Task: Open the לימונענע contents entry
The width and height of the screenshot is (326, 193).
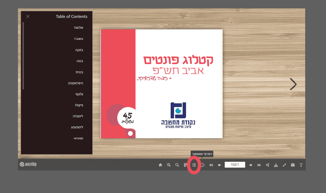Action: (77, 127)
